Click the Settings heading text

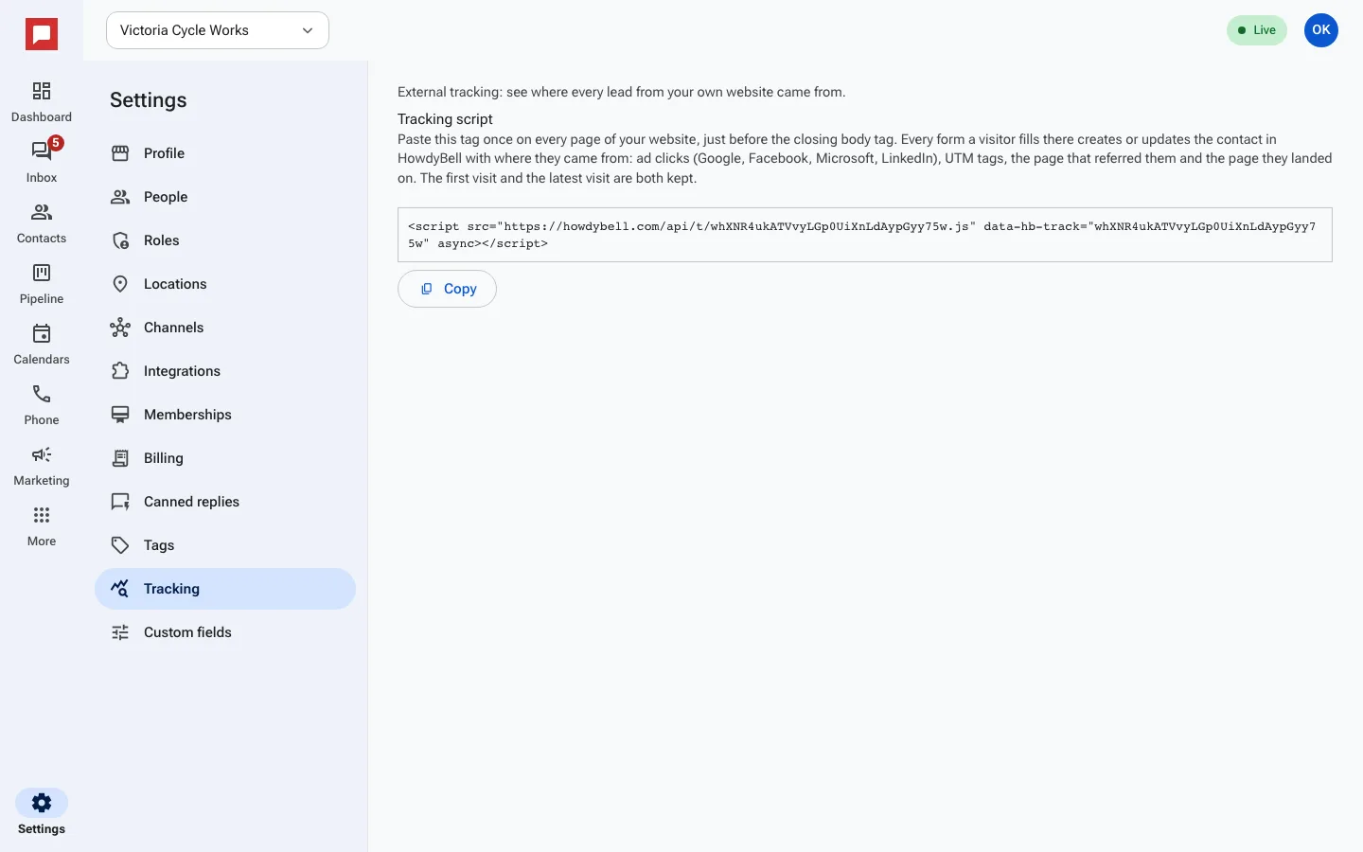(149, 100)
